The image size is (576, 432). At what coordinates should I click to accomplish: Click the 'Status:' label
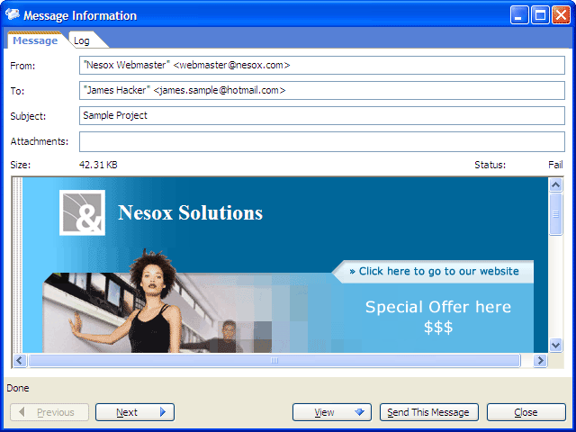pyautogui.click(x=490, y=165)
